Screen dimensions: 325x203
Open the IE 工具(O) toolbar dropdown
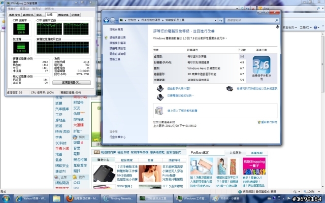[306, 27]
